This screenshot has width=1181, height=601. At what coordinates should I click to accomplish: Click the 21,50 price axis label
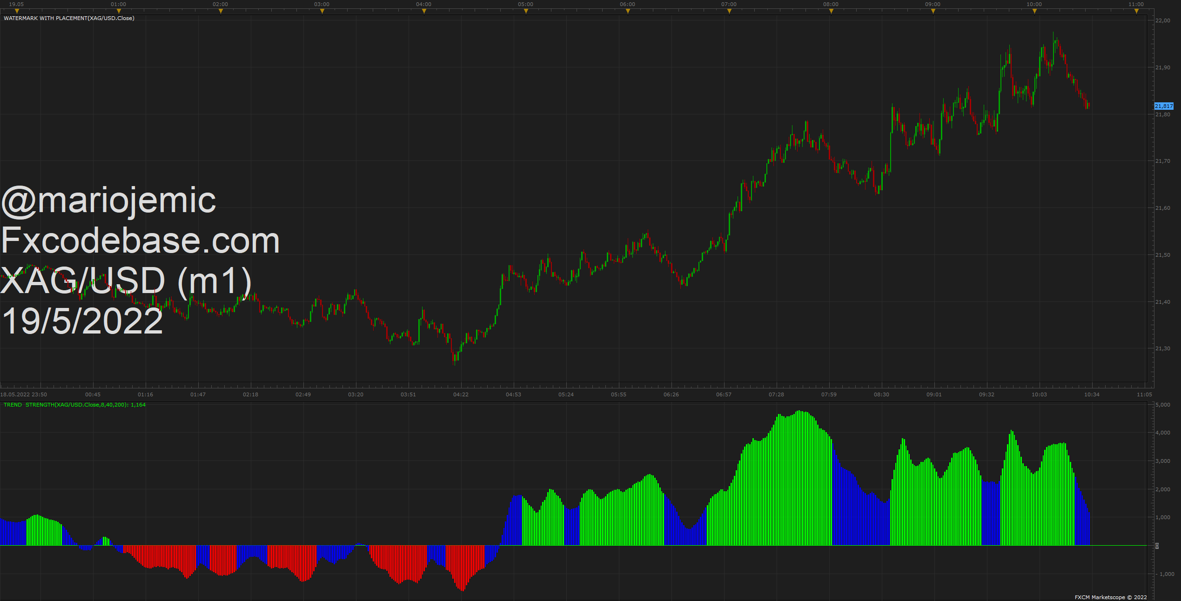point(1163,255)
